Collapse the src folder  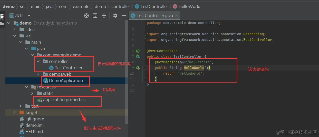(15, 36)
